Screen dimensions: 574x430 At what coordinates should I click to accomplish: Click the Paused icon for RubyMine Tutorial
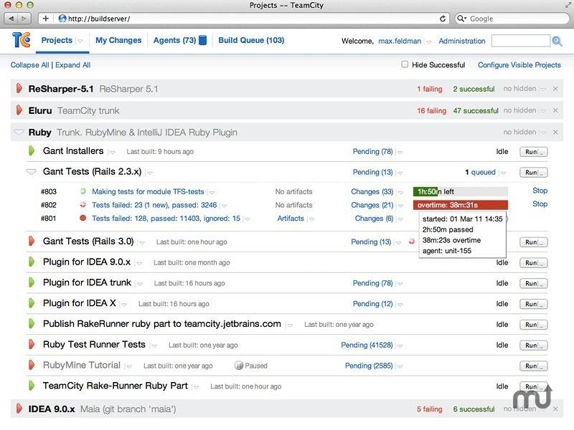[x=239, y=365]
